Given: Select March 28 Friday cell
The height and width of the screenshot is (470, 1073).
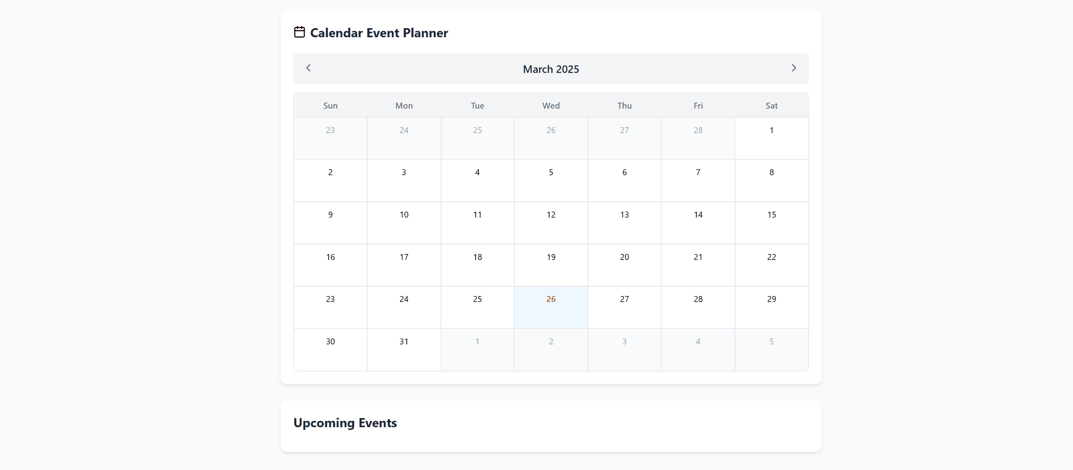Looking at the screenshot, I should click(698, 307).
